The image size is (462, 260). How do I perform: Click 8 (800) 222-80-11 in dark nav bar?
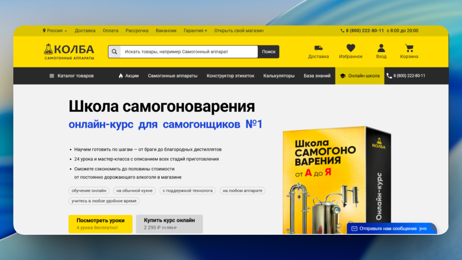[409, 76]
